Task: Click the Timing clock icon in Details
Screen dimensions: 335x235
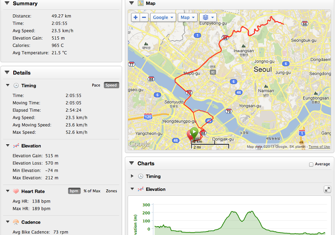Action: (x=16, y=86)
